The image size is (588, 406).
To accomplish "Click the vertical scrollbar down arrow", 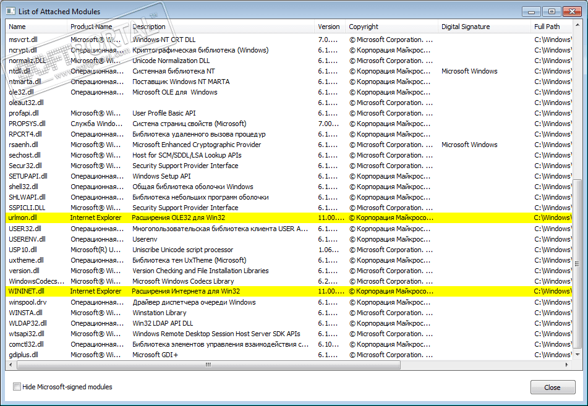I will [x=577, y=354].
